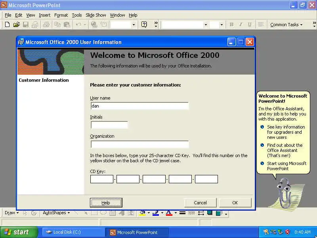Click the Bold formatting icon
Image resolution: width=317 pixels, height=238 pixels.
pos(231,25)
